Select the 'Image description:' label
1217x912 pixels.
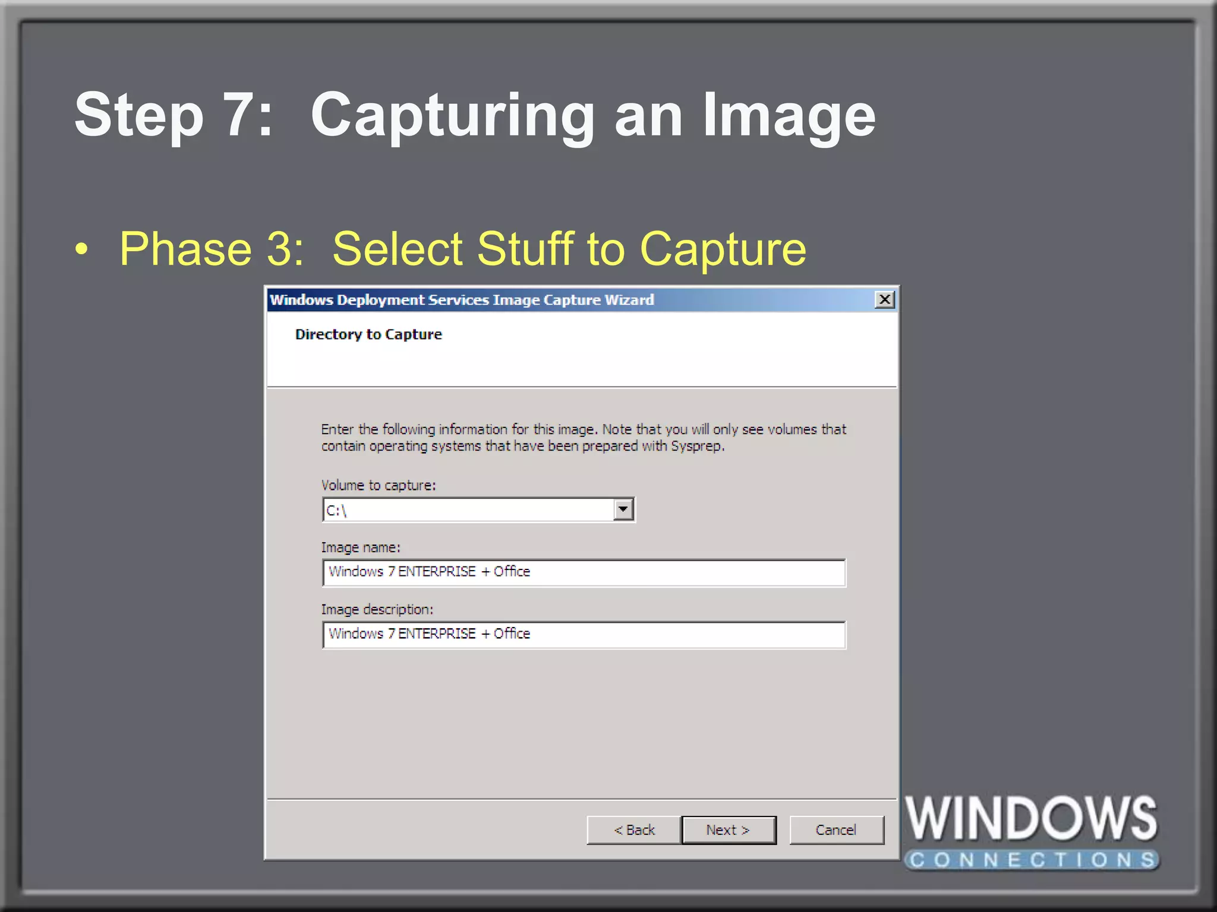377,610
